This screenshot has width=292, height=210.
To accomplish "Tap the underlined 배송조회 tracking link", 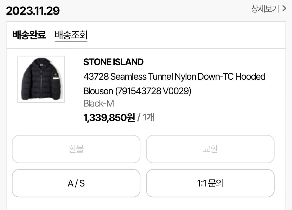I will pos(71,35).
